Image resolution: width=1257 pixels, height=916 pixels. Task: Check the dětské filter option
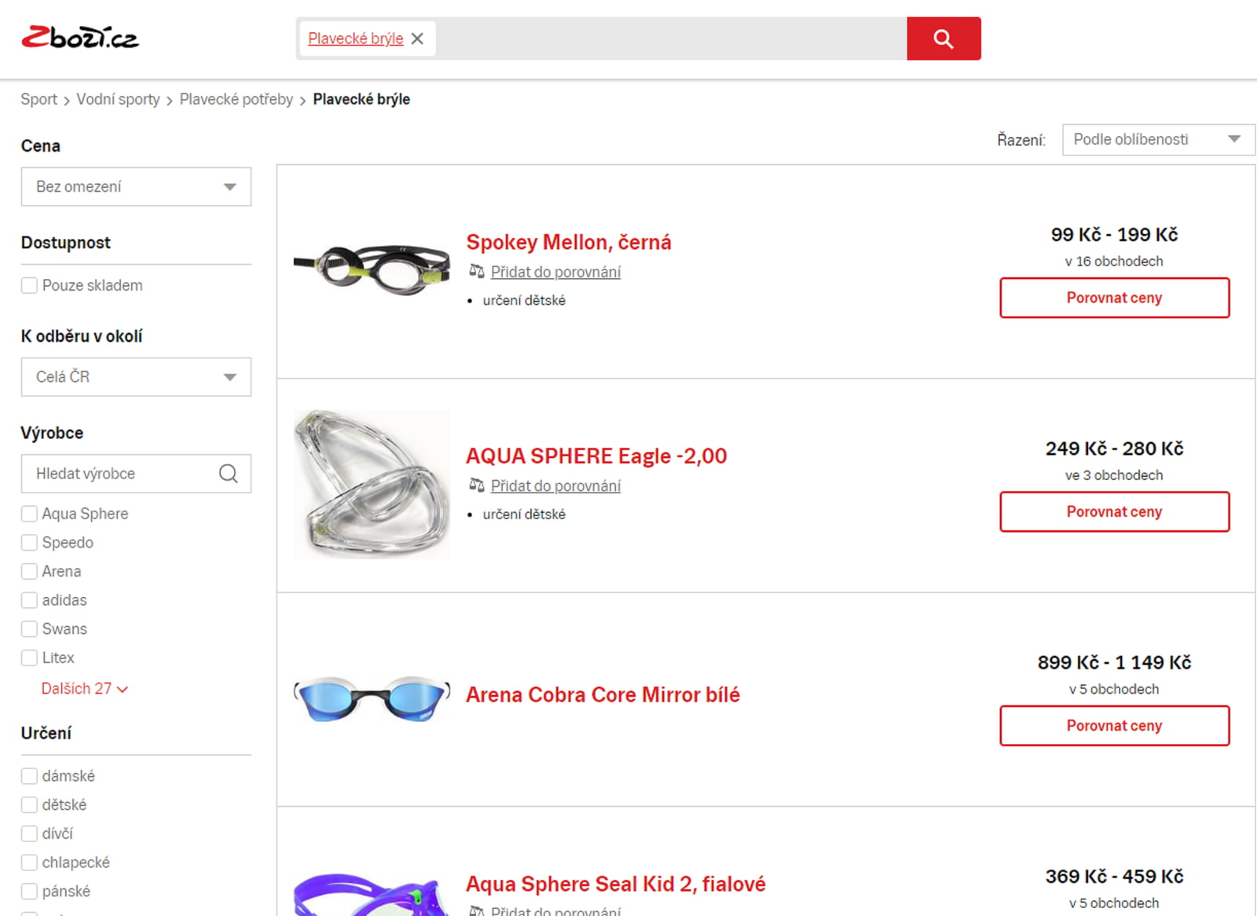(29, 804)
